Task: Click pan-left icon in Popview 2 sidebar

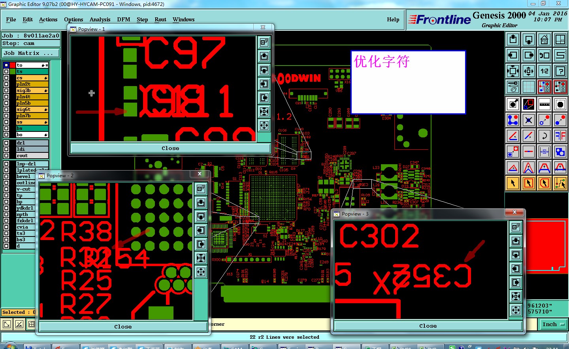Action: tap(201, 230)
